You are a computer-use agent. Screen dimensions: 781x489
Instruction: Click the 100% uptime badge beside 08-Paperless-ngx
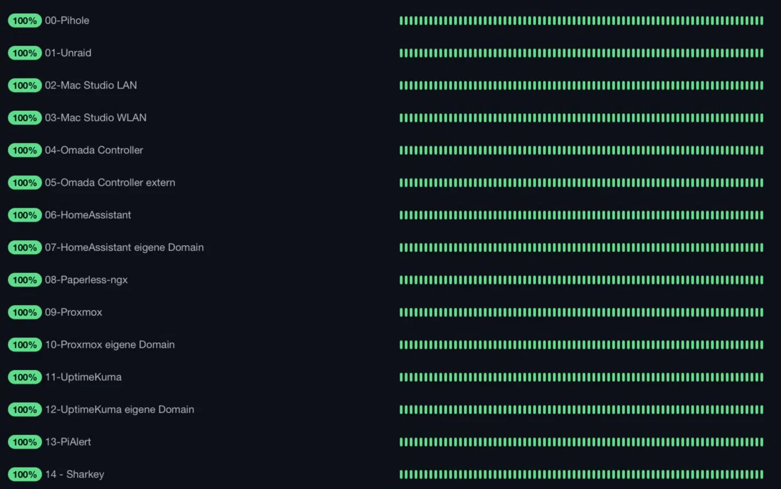click(25, 280)
